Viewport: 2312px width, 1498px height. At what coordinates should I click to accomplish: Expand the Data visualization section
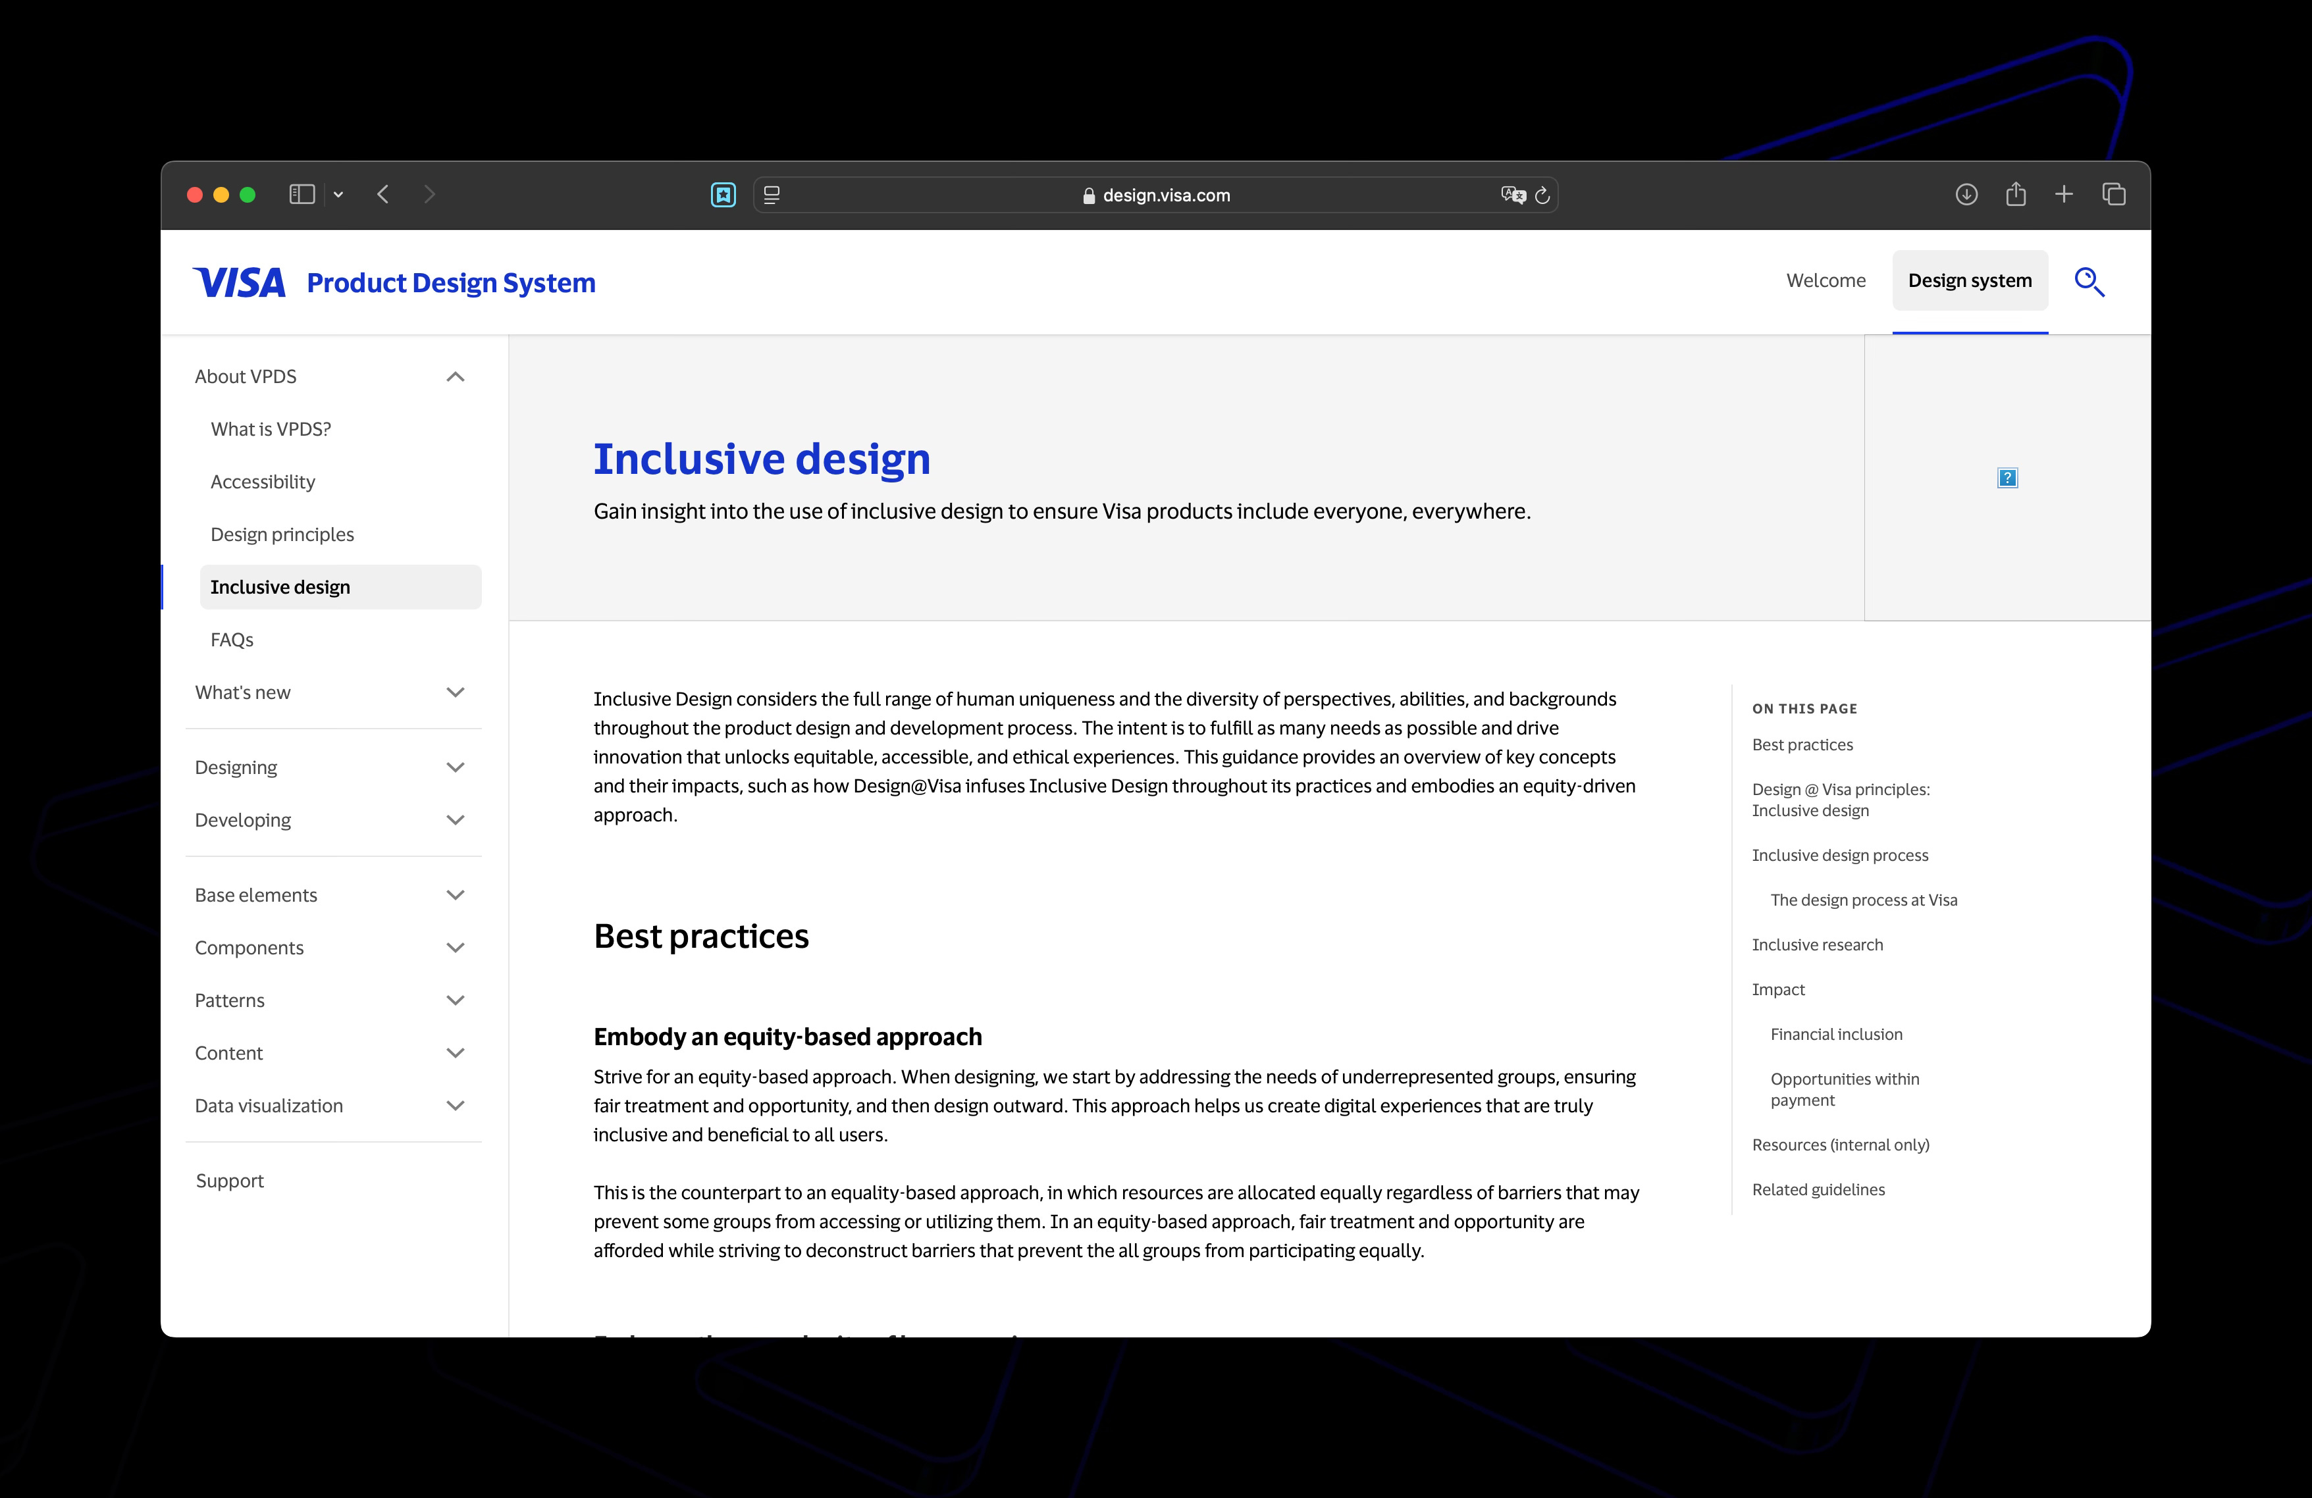tap(329, 1106)
